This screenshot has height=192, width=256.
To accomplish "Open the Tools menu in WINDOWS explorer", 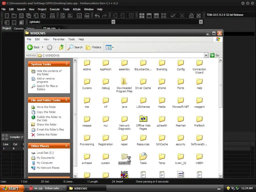I will [x=71, y=39].
